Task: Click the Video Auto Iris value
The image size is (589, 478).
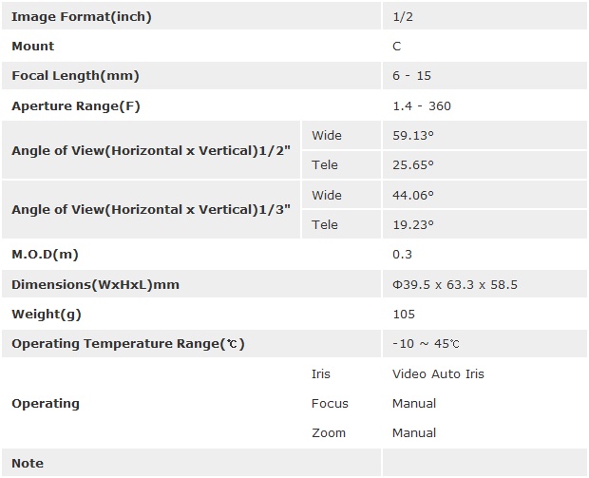Action: point(438,373)
